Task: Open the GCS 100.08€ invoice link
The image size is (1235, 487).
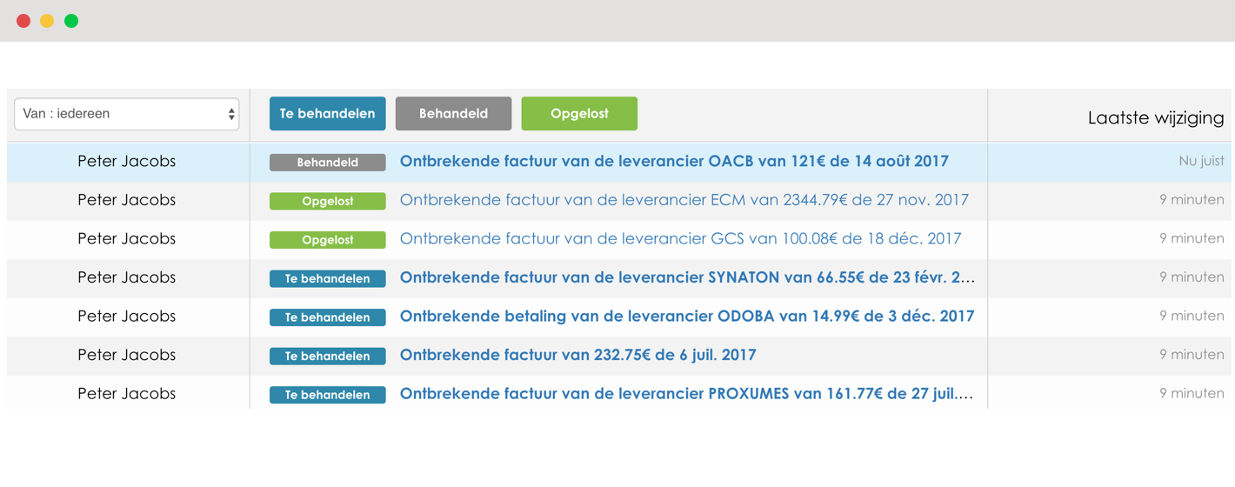Action: tap(681, 238)
